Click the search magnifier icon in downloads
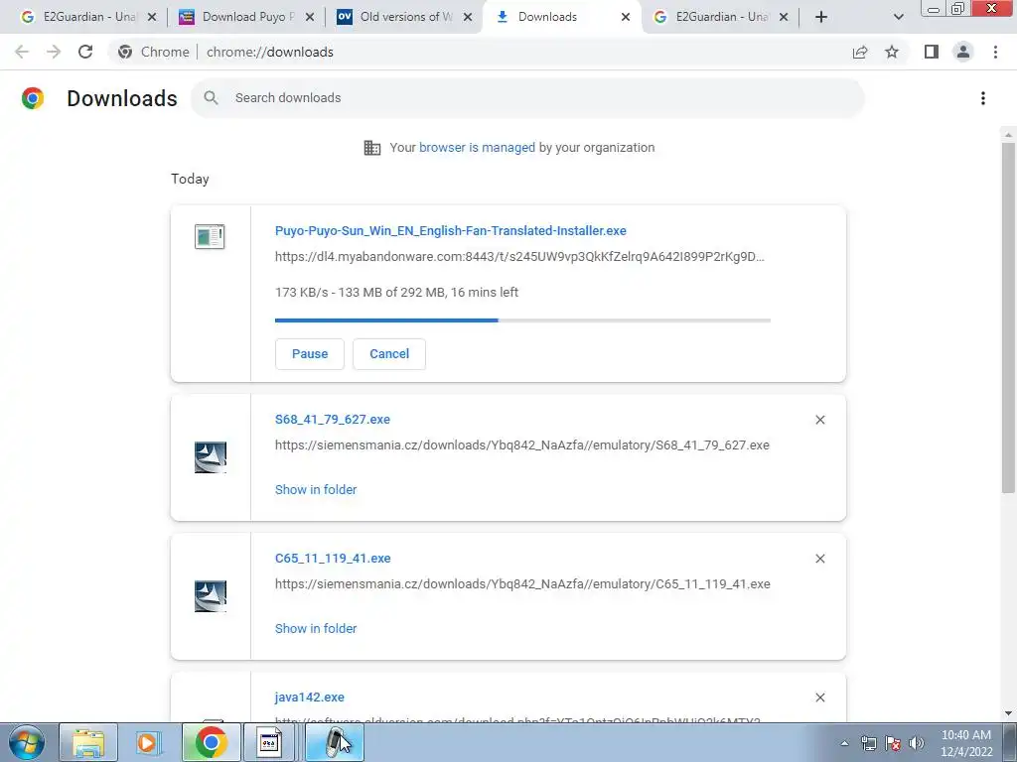Viewport: 1017px width, 762px height. click(211, 98)
